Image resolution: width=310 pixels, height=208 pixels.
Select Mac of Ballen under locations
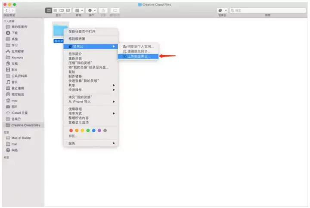(19, 138)
